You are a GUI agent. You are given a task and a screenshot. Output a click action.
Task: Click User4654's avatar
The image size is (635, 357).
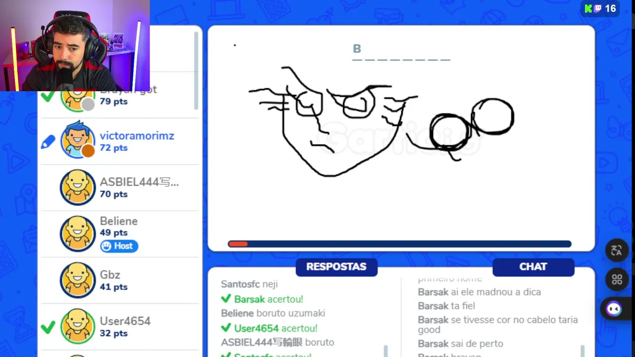78,326
